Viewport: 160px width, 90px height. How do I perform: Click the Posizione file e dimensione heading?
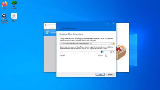point(71,34)
